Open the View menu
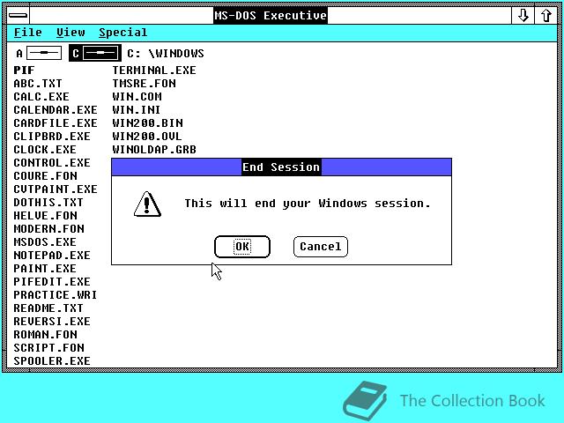 (x=70, y=33)
